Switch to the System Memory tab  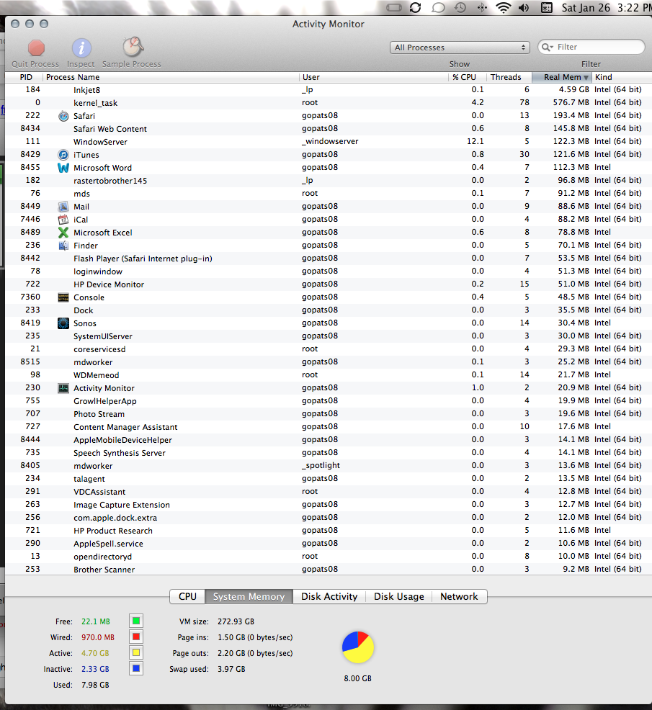(x=249, y=597)
